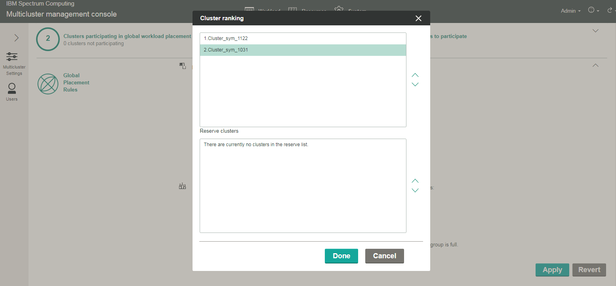Expand the left sidebar chevron
The height and width of the screenshot is (286, 616).
coord(16,38)
